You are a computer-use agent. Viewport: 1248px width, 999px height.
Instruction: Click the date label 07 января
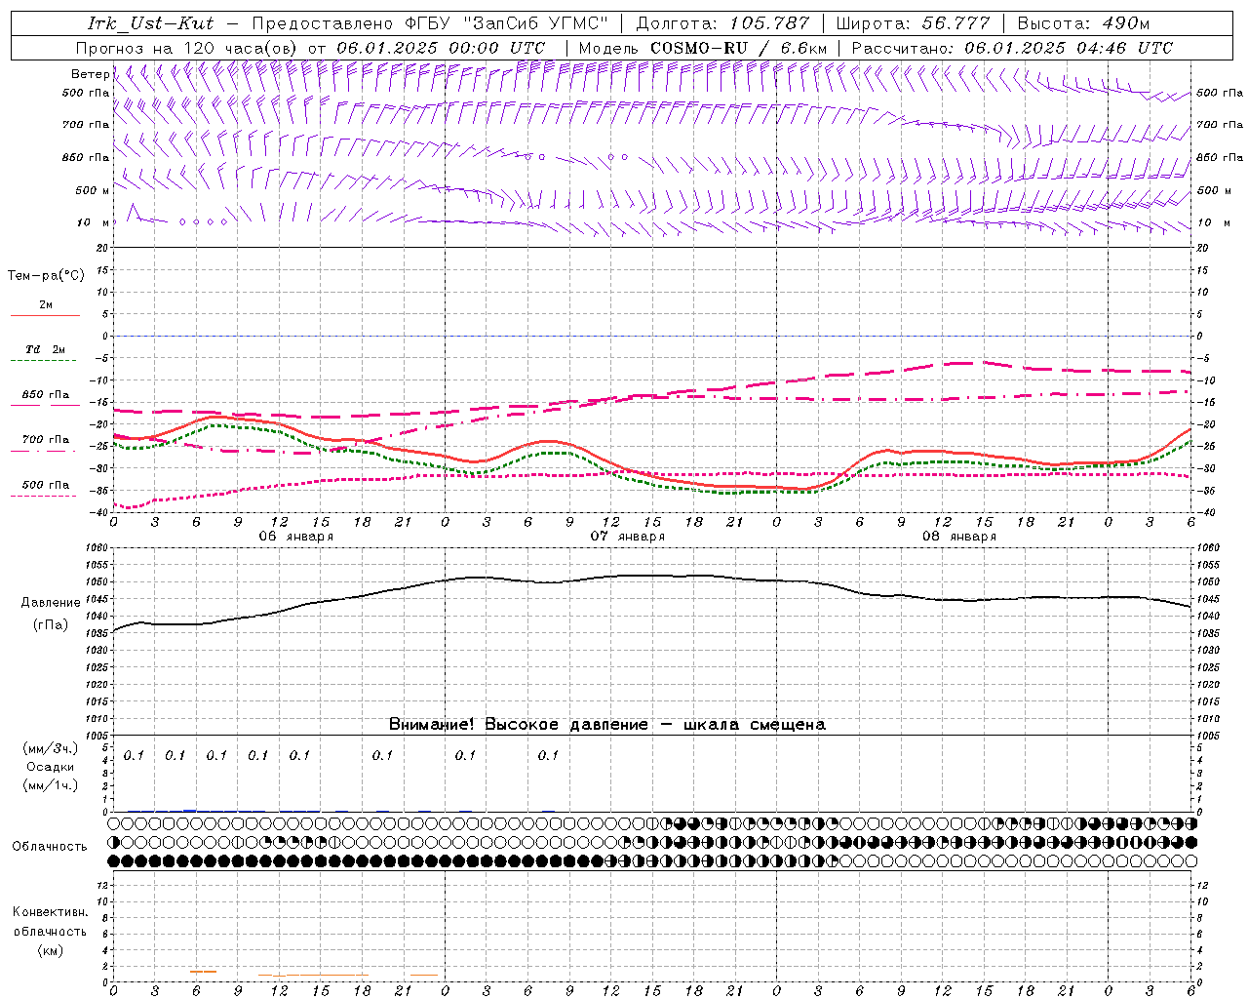tap(627, 537)
